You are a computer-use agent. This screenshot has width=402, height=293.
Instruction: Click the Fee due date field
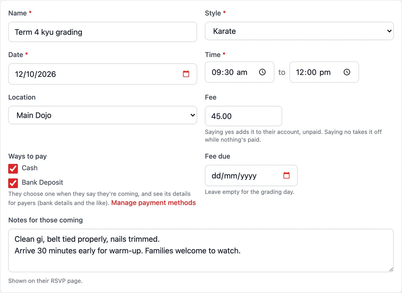[x=251, y=176]
